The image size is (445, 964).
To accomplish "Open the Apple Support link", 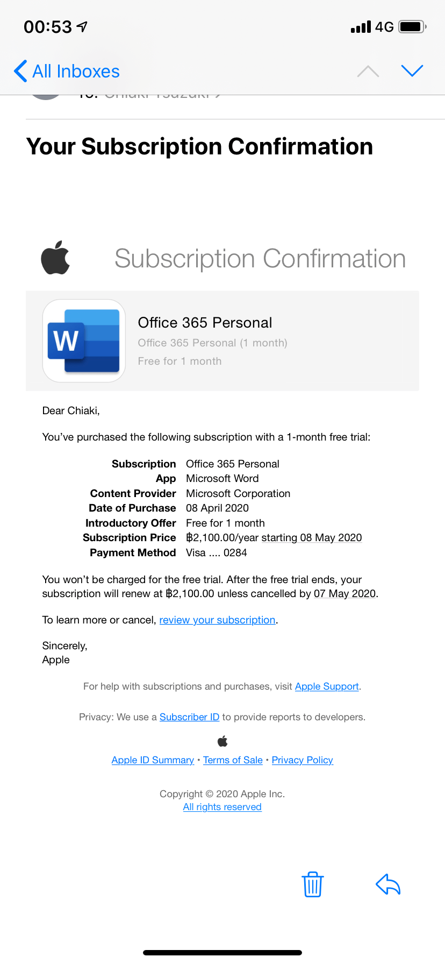I will pos(327,686).
